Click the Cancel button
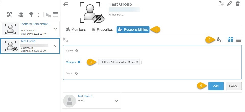This screenshot has height=112, width=245. coord(234,86)
